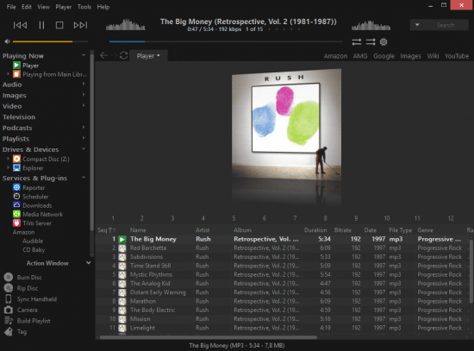Click the Camera action icon
Screen dimensions: 474x351
tap(9, 310)
